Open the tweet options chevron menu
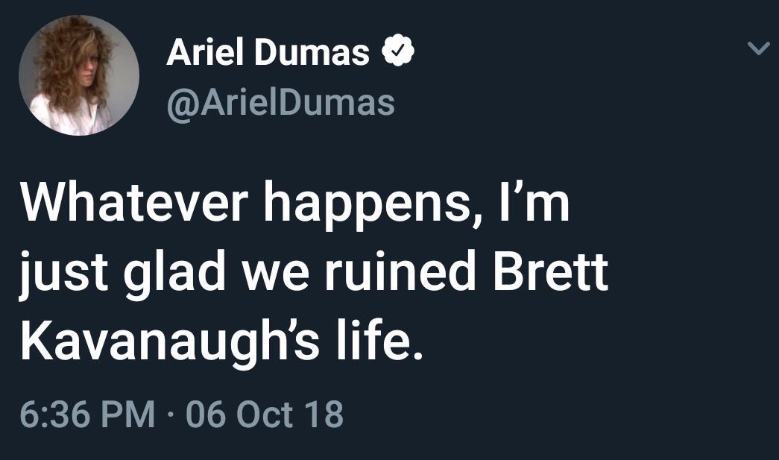 (758, 50)
